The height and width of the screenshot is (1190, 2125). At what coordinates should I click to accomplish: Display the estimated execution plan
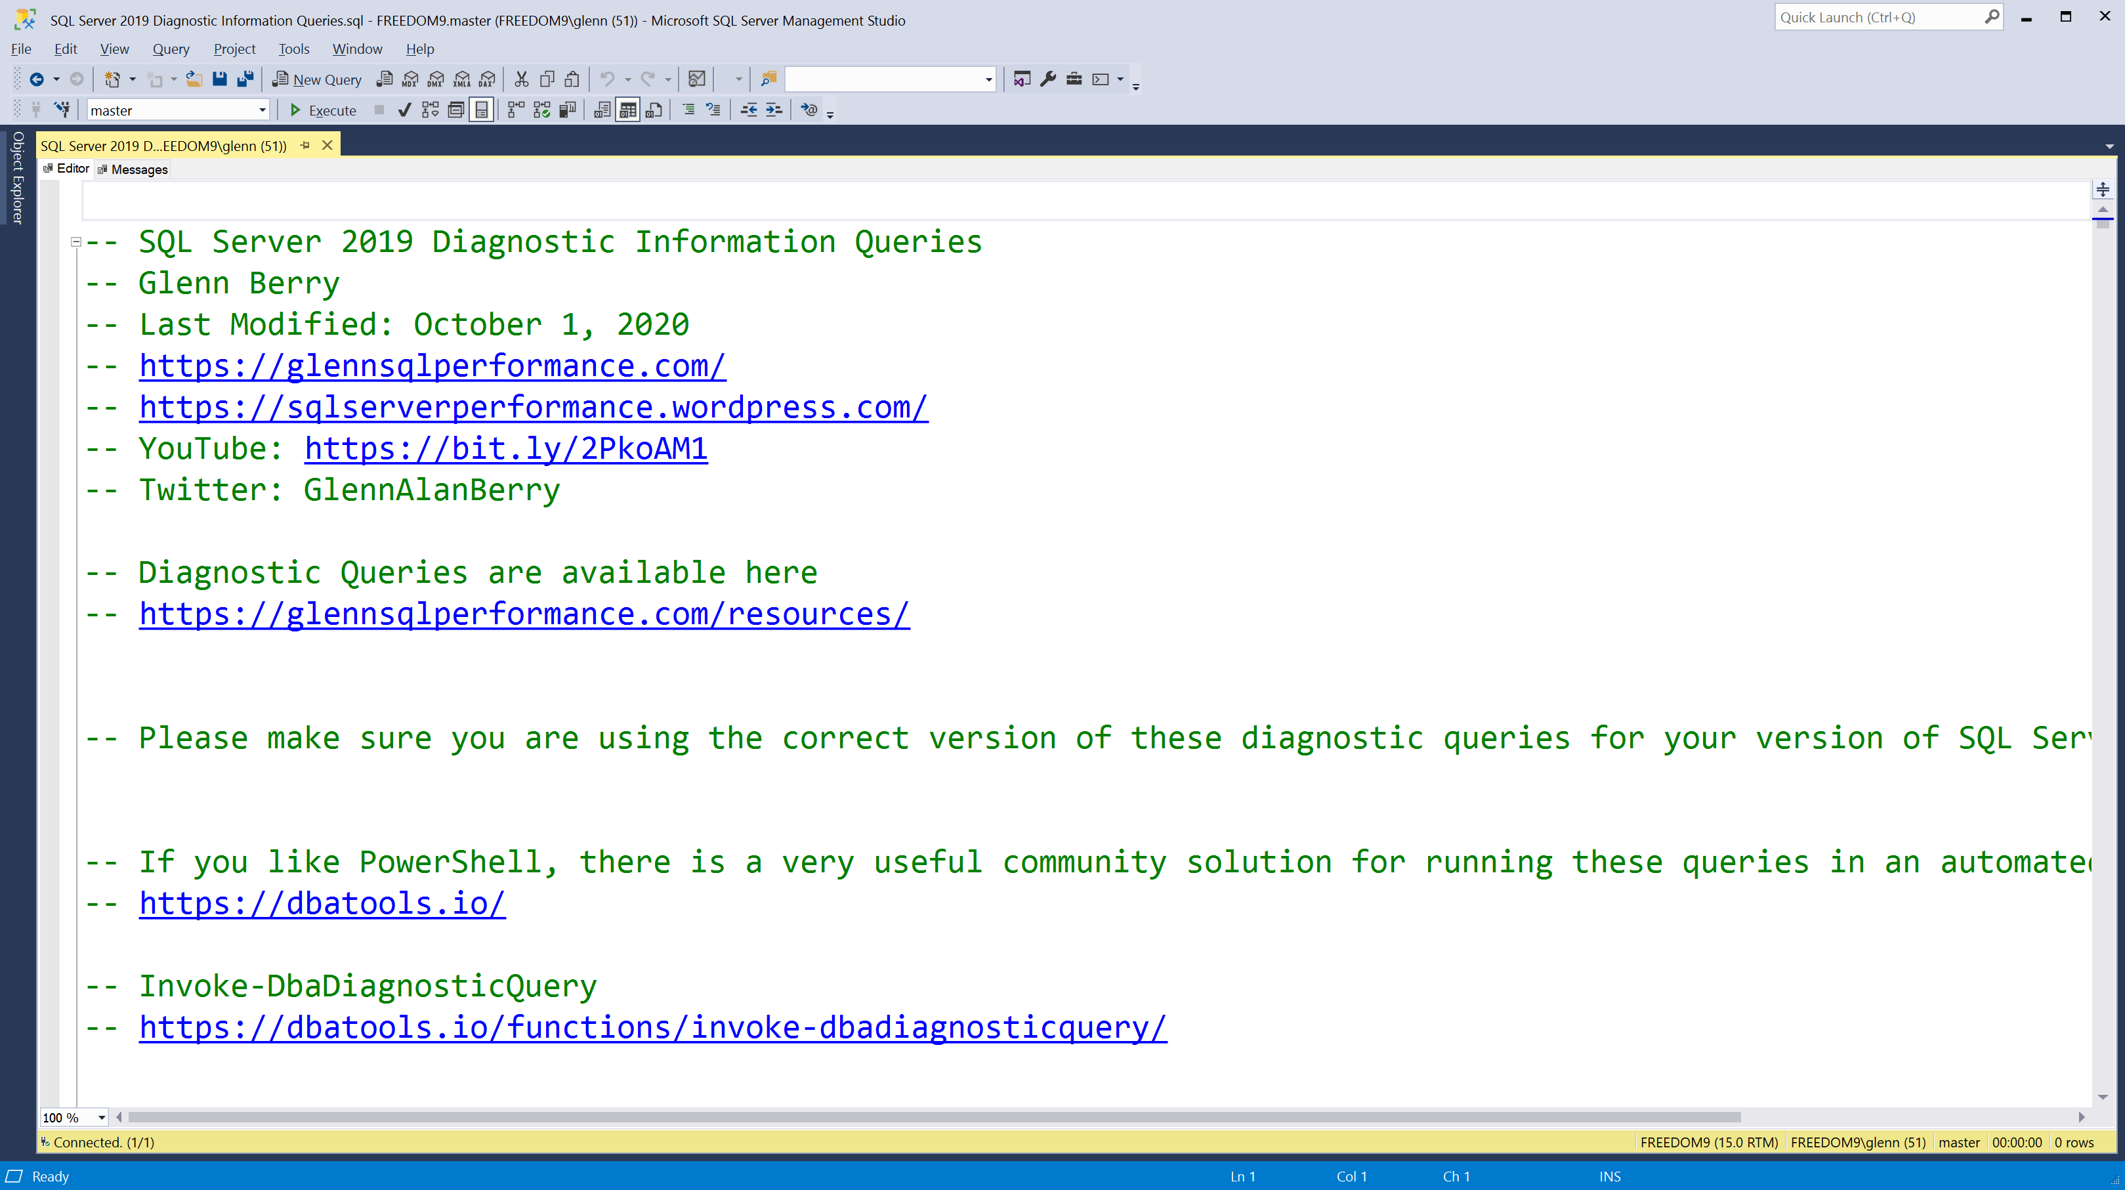(x=430, y=110)
